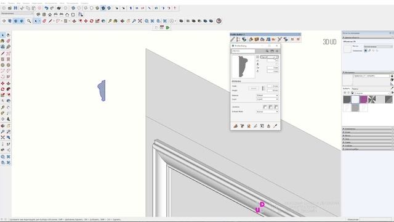Screen dimensions: 394x222
Task: Toggle the second icon in Entity Info toggles row
Action: pyautogui.click(x=369, y=51)
